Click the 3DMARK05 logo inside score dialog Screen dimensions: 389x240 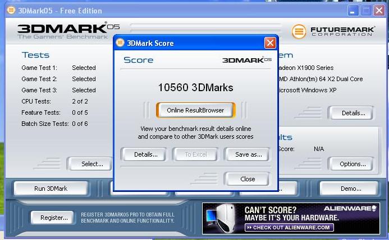[x=247, y=60]
